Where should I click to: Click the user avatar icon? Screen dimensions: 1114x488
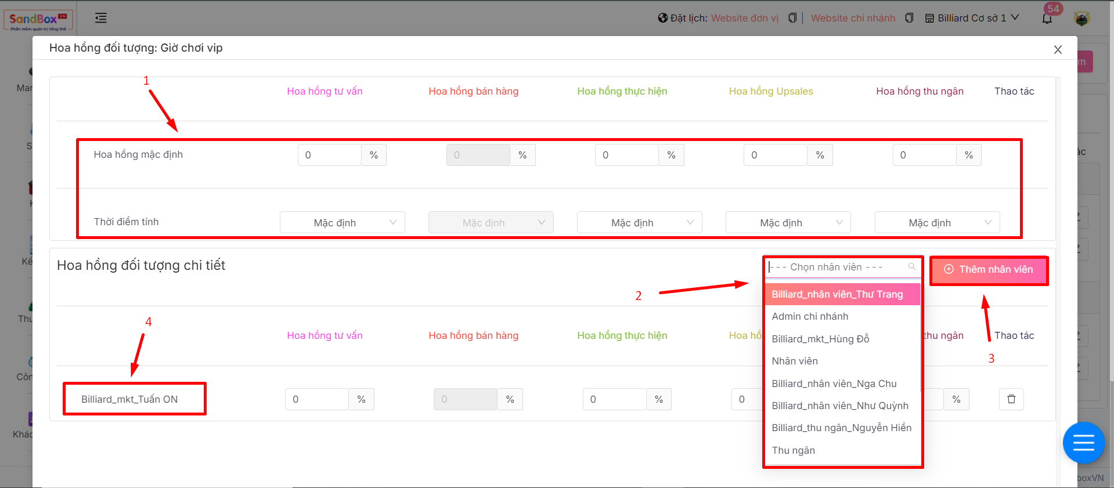1081,19
